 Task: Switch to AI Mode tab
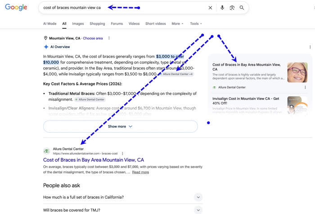49,23
